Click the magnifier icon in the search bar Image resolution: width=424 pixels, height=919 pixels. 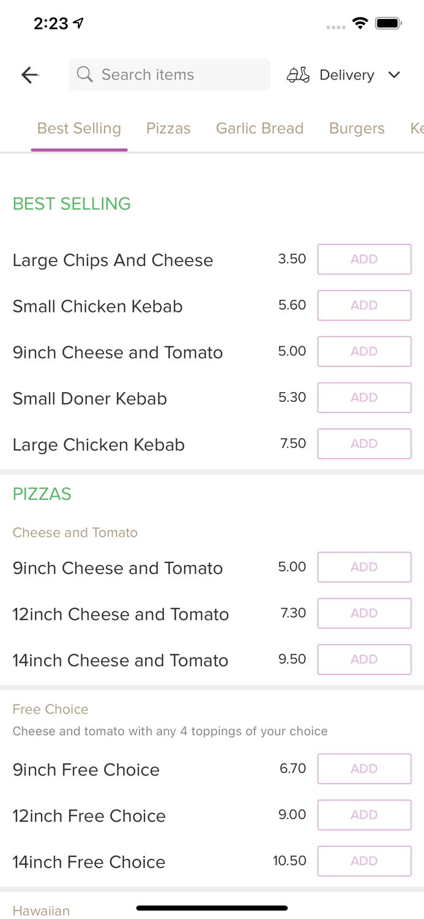[85, 74]
